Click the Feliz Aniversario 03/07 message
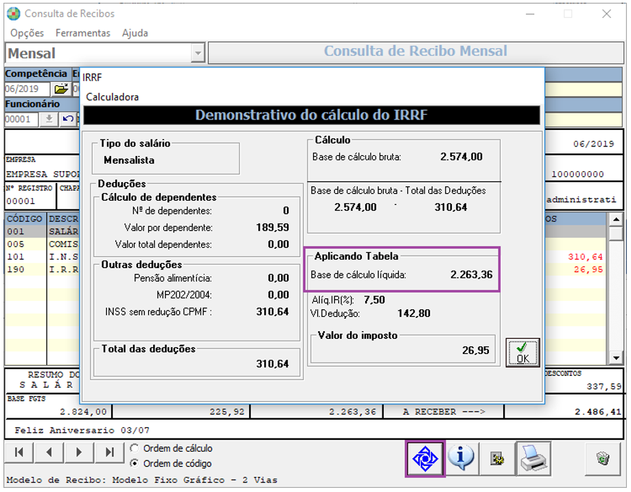 point(82,430)
